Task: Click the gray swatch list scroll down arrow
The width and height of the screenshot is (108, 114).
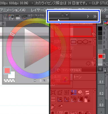Action: coord(107,64)
